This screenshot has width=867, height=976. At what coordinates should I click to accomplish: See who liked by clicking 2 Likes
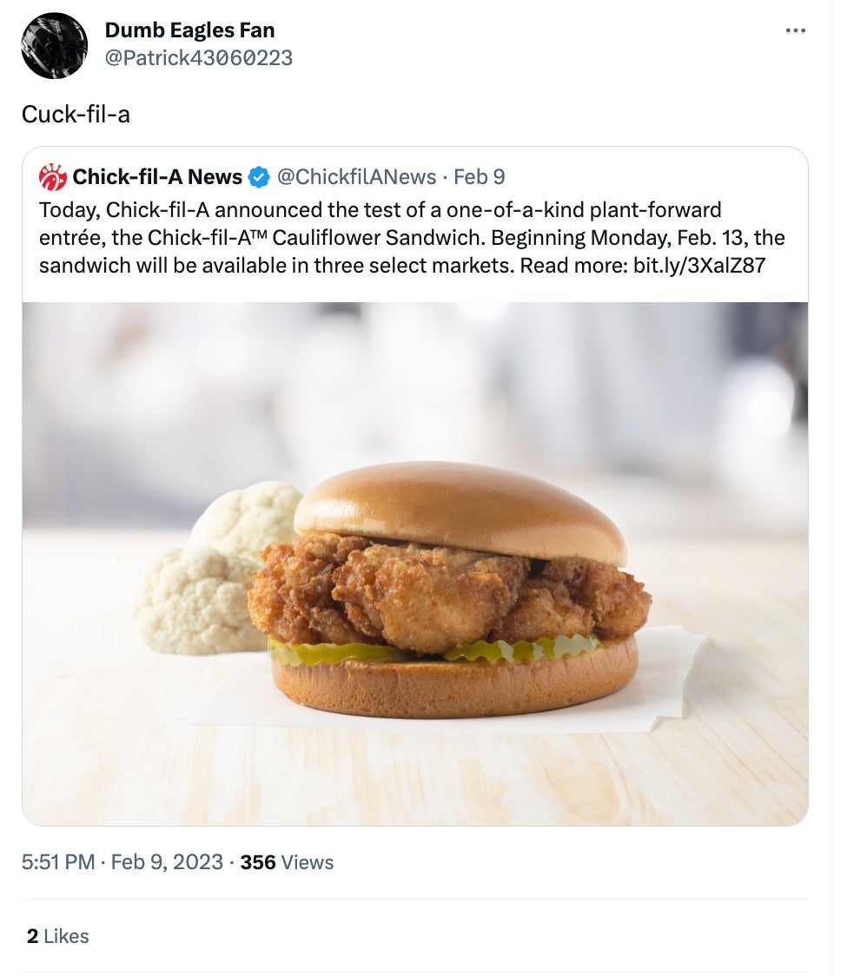(57, 936)
